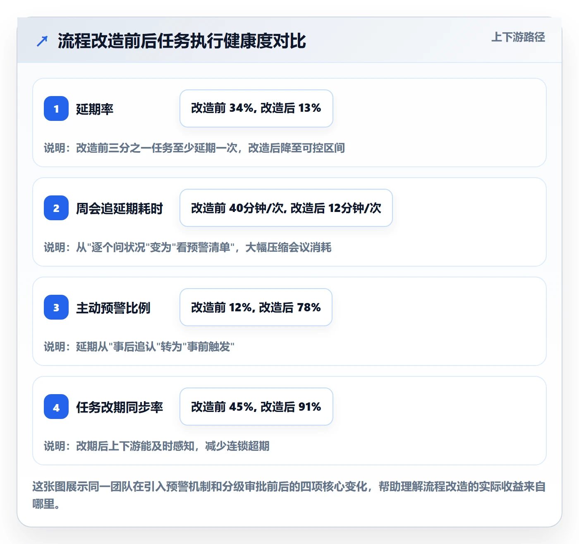Select the 任务改期同步率 label
The height and width of the screenshot is (544, 579).
[x=120, y=407]
